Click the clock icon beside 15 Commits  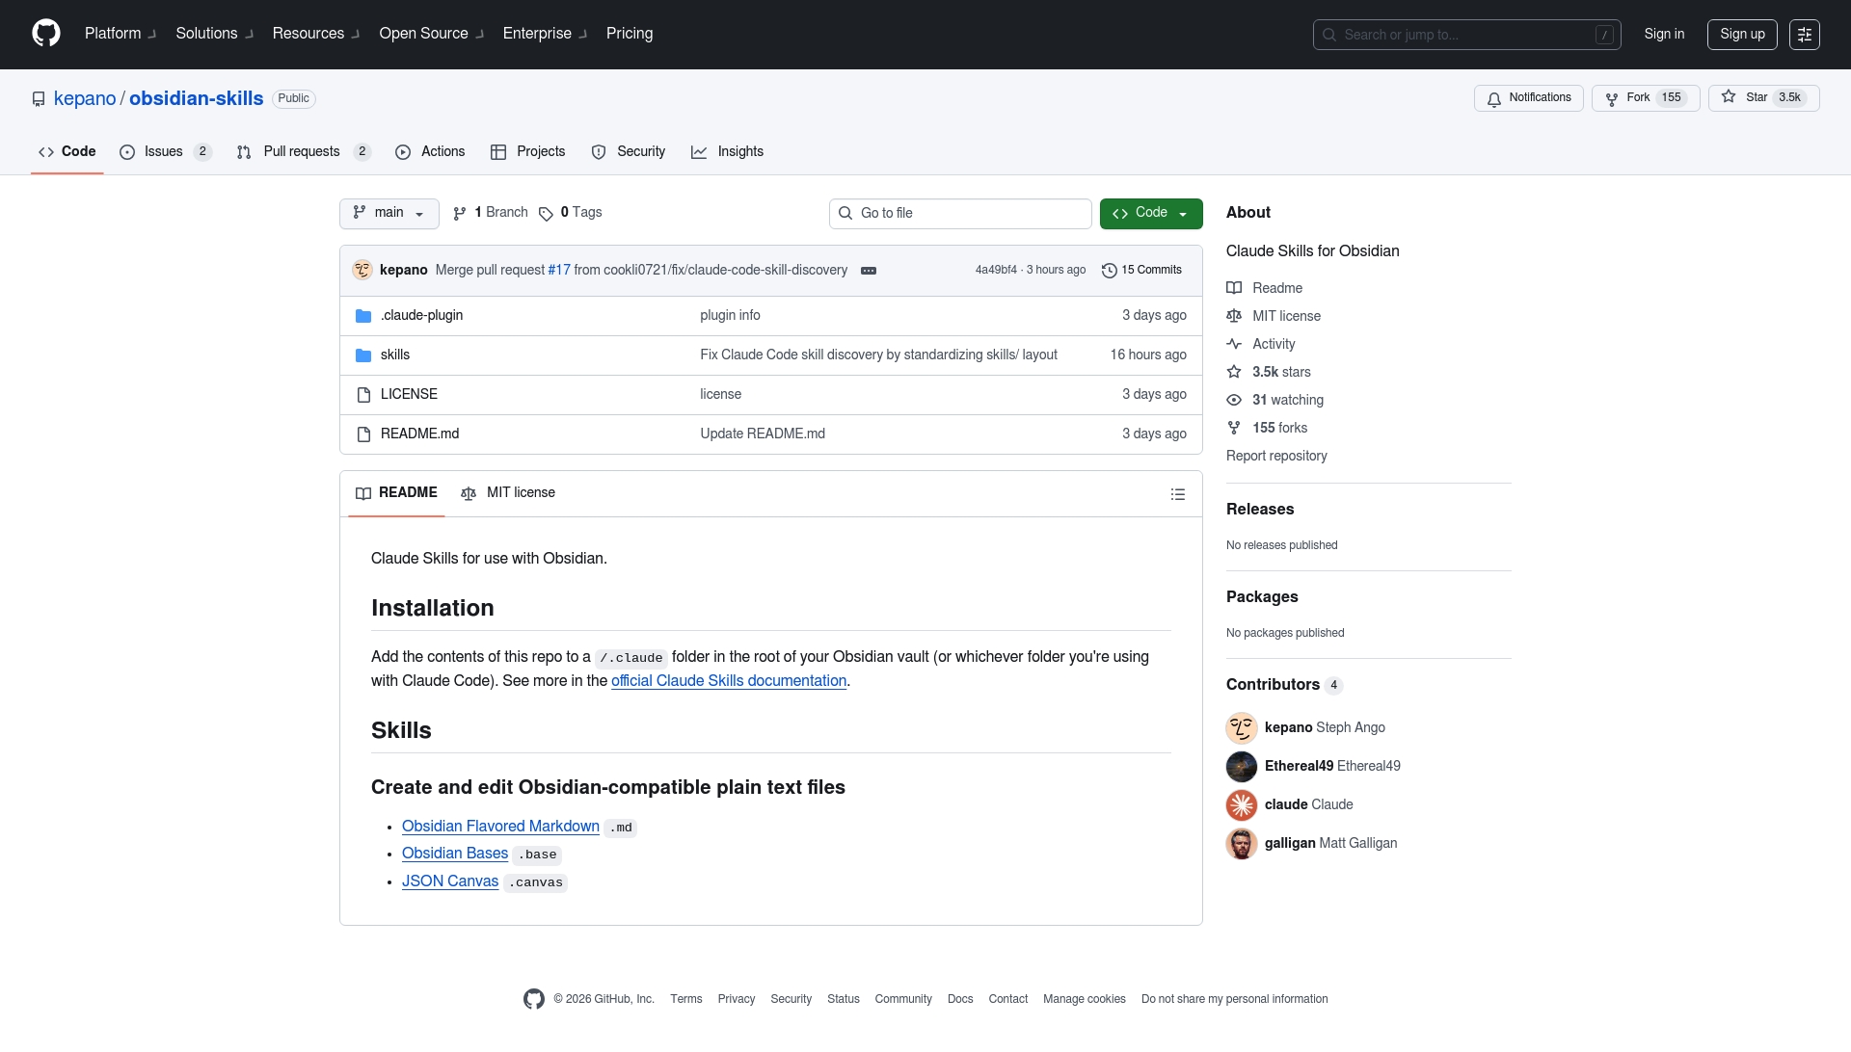pos(1110,271)
